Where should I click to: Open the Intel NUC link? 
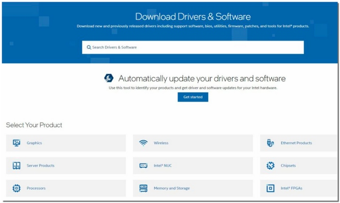pos(163,166)
